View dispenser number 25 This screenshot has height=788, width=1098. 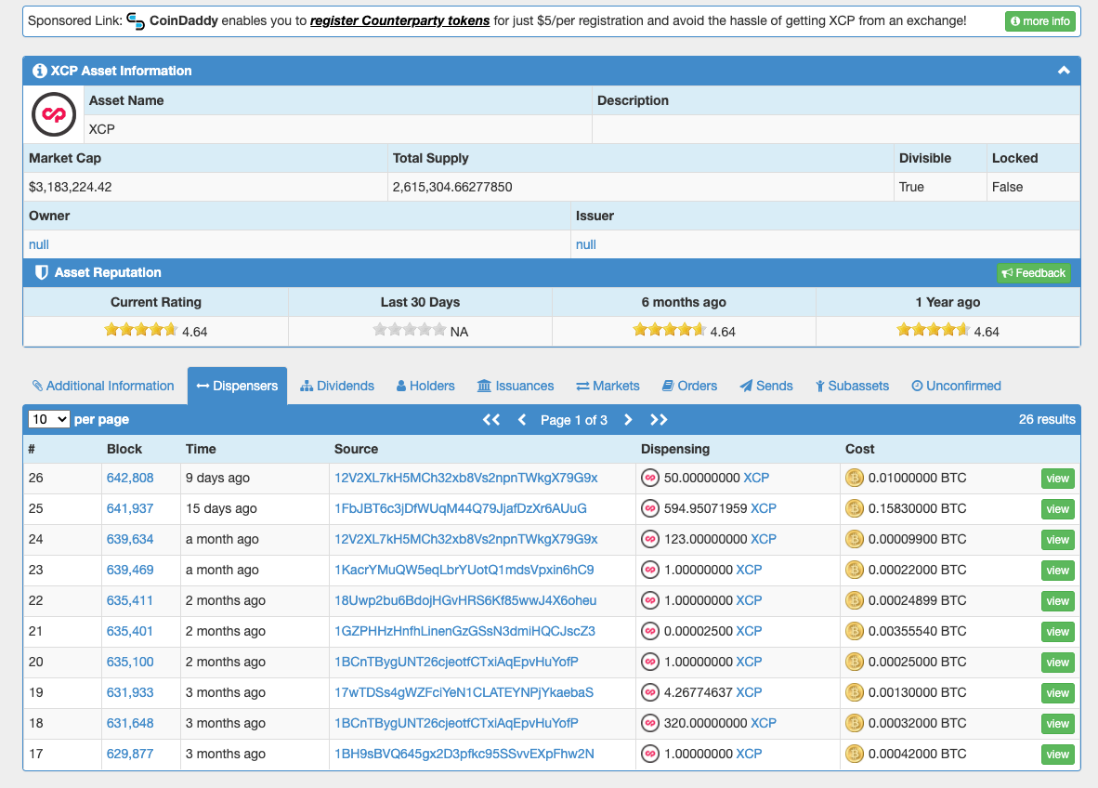[1057, 509]
